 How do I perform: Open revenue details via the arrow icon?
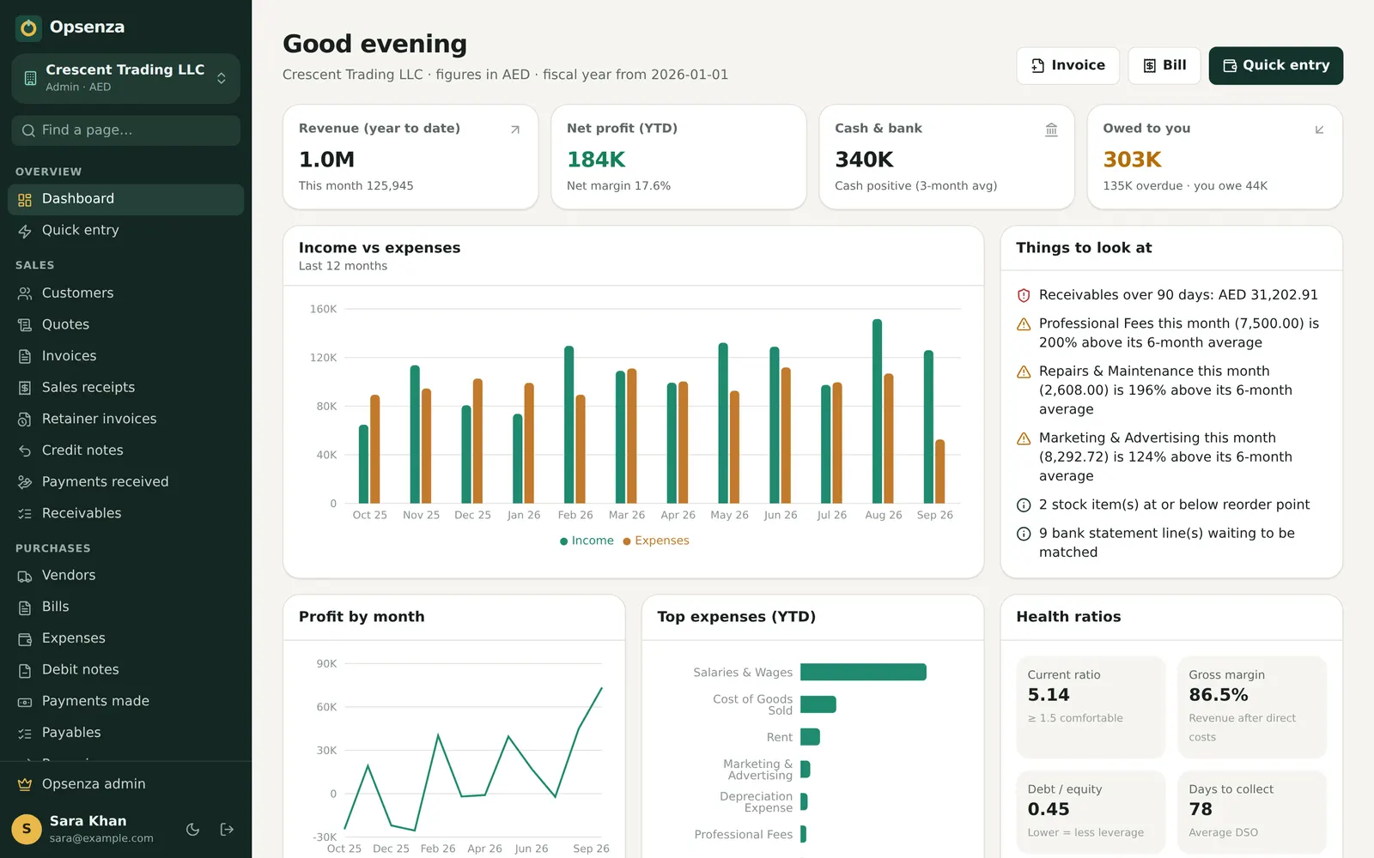[x=515, y=130]
